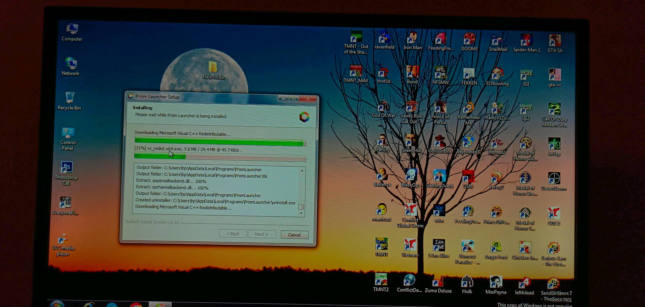
Task: Select the ravenfield game shortcut
Action: [x=384, y=41]
